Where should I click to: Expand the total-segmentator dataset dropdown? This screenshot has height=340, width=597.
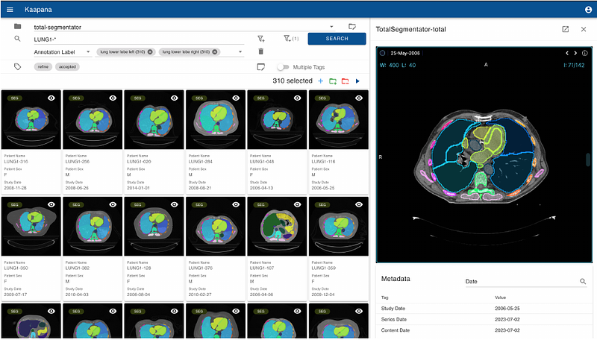(331, 27)
